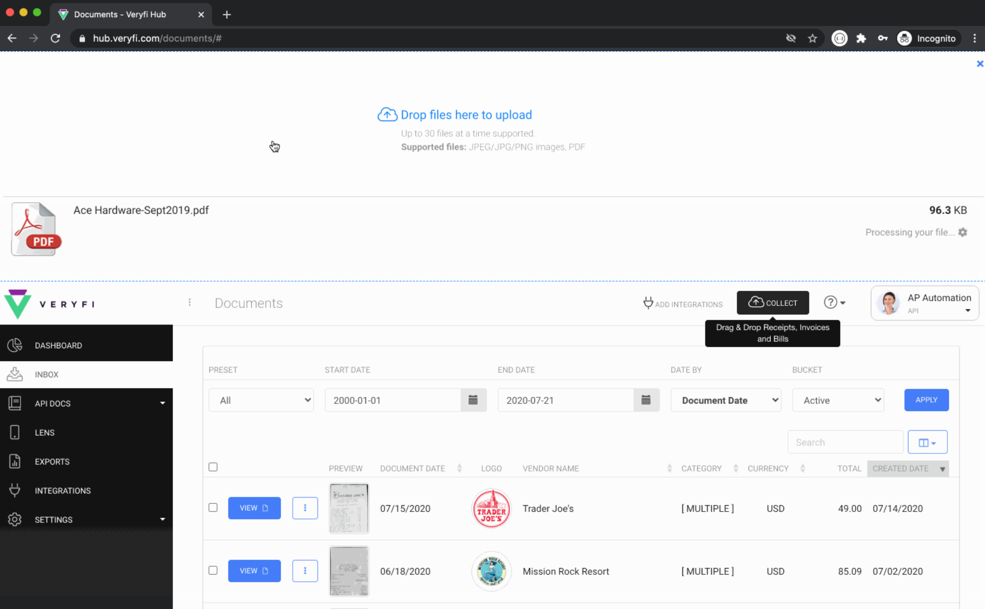Click the Dashboard pie chart icon
This screenshot has height=609, width=985.
pos(15,345)
